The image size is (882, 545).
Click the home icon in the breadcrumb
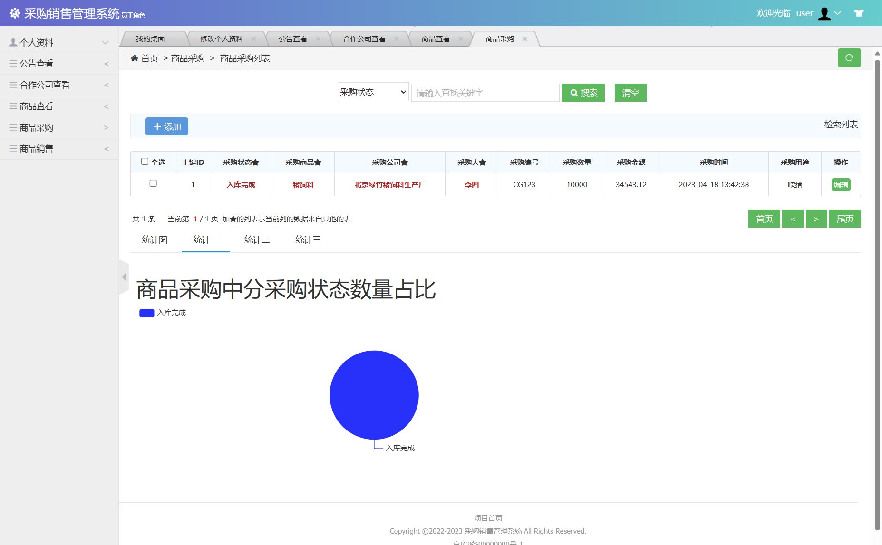tap(135, 57)
